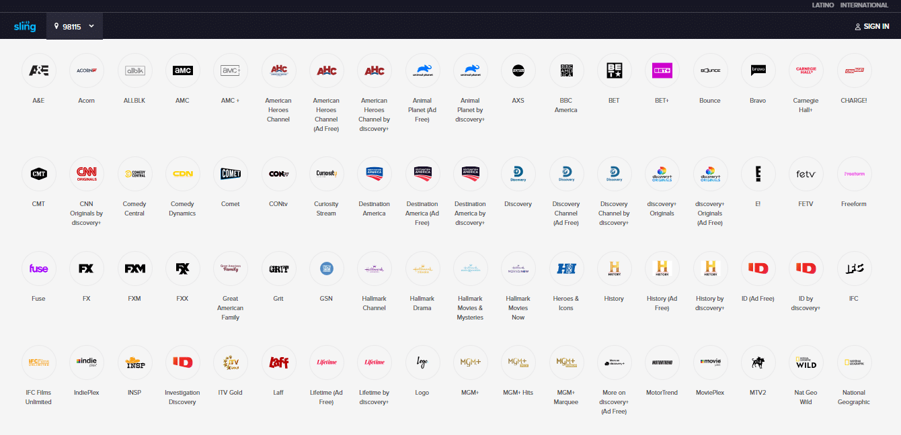Click the Bravo channel logo

(x=758, y=70)
